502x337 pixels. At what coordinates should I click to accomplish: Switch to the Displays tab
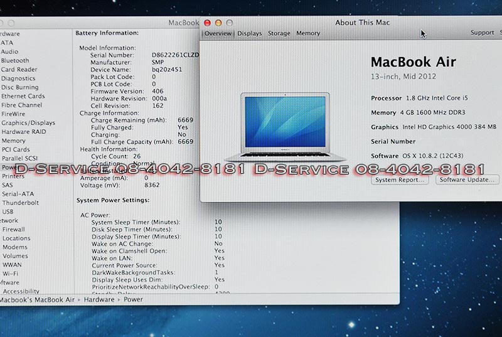pos(249,33)
